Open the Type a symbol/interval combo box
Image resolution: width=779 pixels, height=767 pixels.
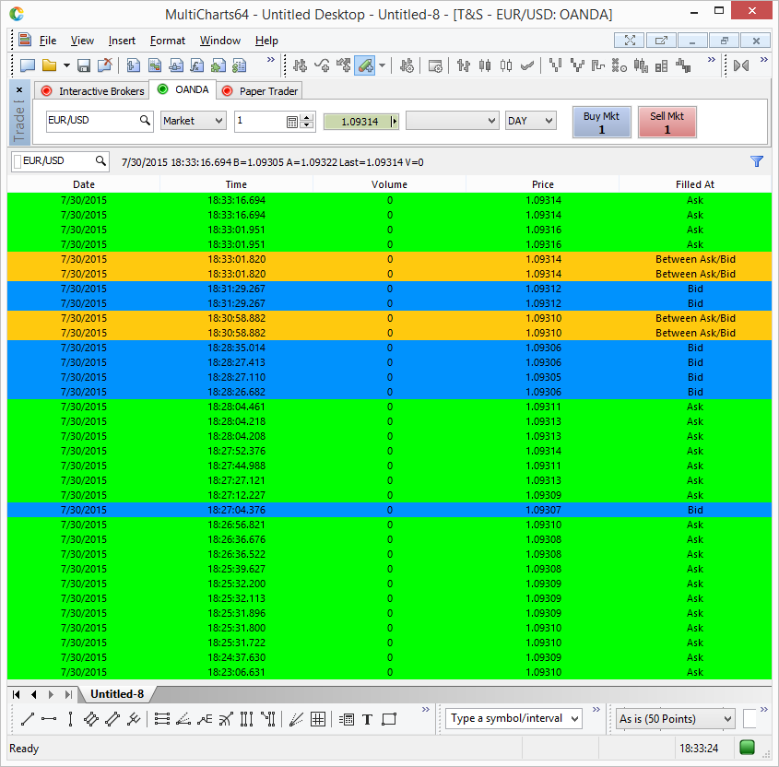tap(513, 718)
